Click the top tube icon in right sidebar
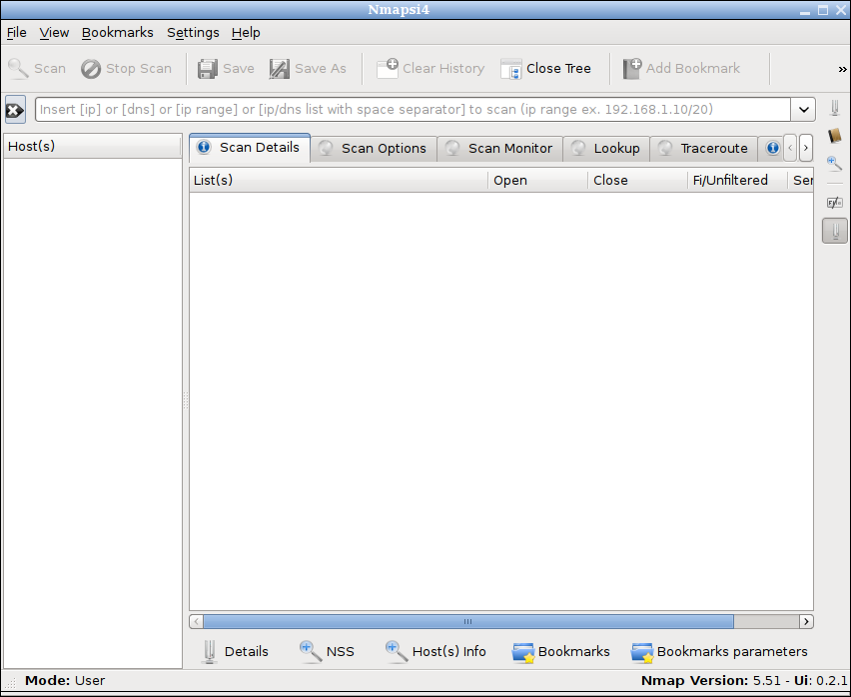The image size is (851, 697). click(835, 108)
